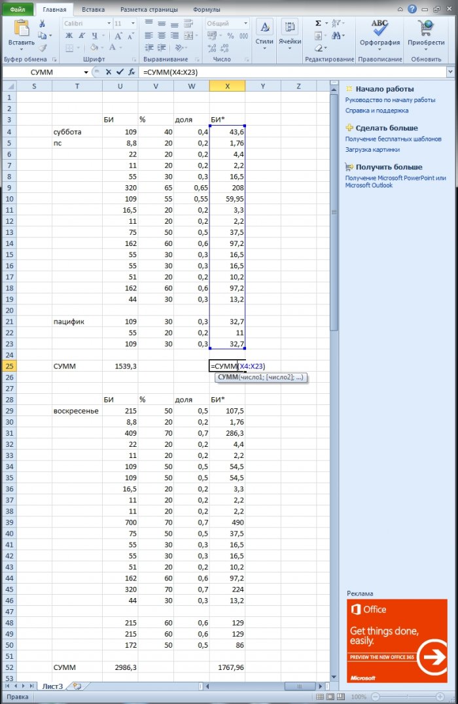Open the name box function dropdown
Screen dimensions: 458x704
(86, 72)
